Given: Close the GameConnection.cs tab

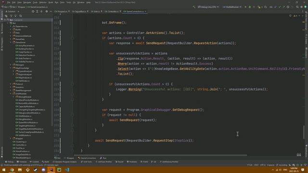Looking at the screenshot, I should [145, 12].
